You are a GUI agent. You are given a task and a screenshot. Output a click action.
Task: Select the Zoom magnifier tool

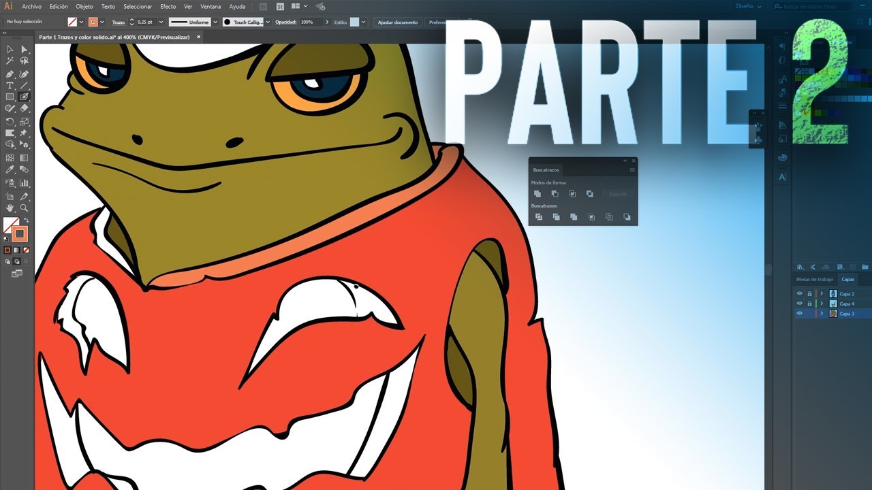(25, 208)
